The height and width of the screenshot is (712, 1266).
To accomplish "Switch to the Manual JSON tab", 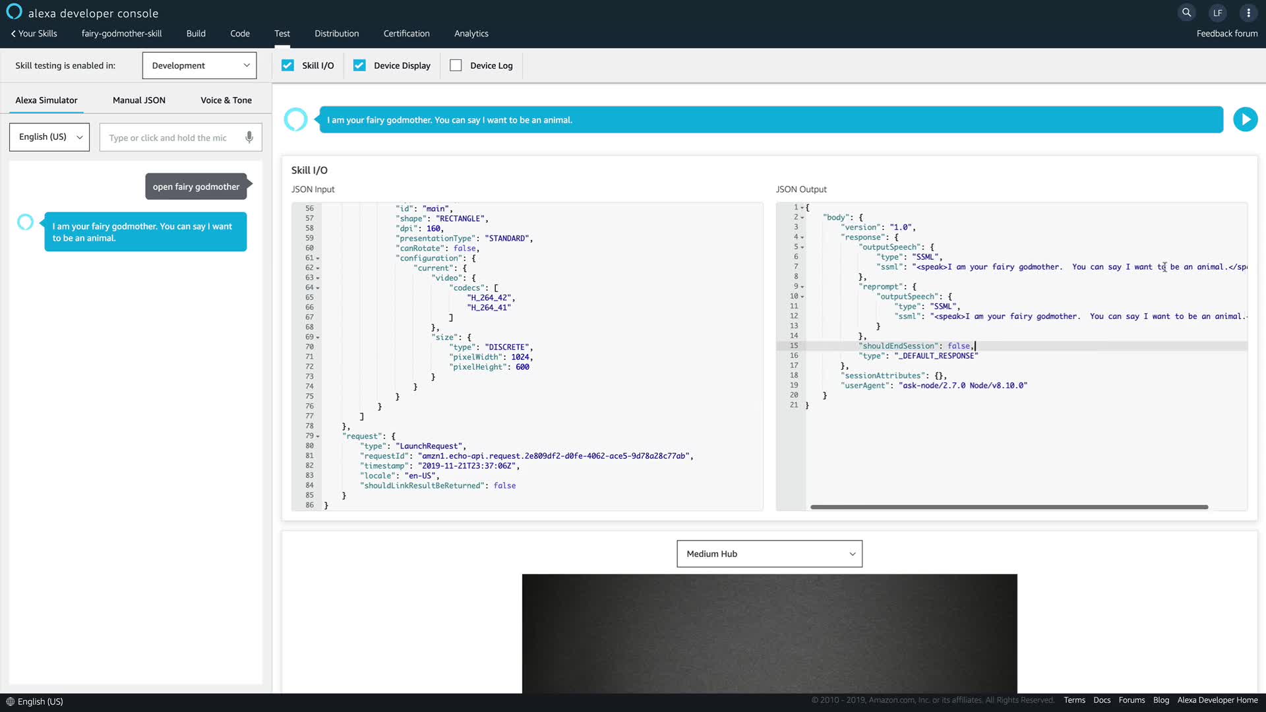I will click(138, 100).
